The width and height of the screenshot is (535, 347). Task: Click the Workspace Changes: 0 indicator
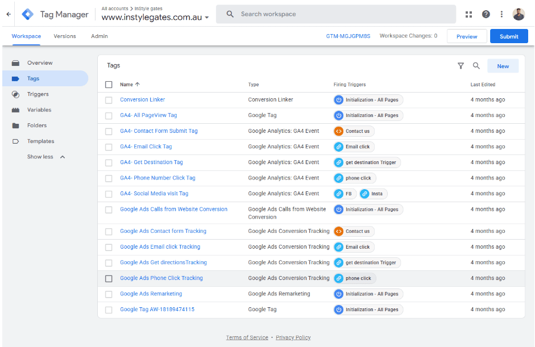click(x=408, y=36)
